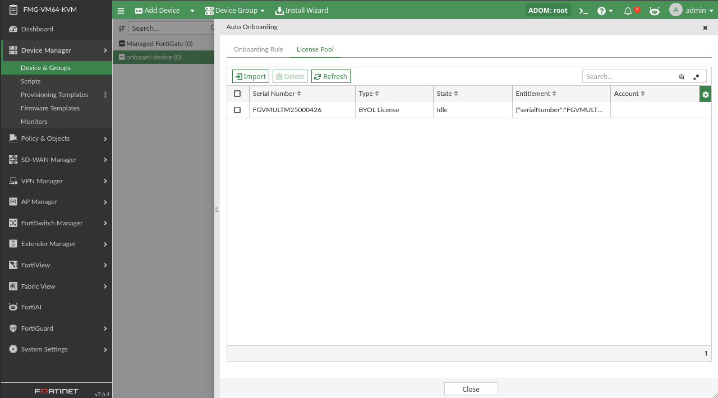This screenshot has width=718, height=398.
Task: Click the admin avatar circle
Action: pos(675,10)
